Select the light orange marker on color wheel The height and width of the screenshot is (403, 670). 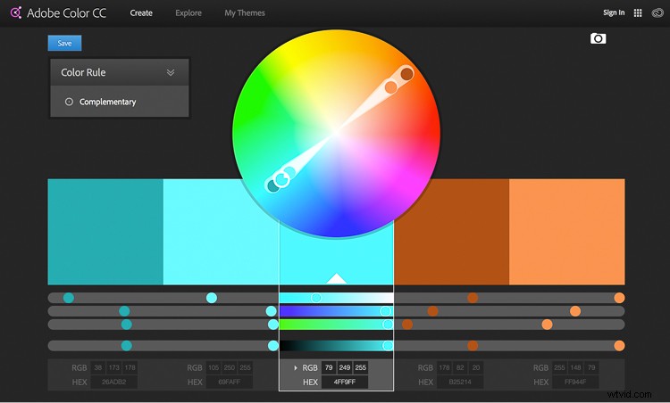390,87
